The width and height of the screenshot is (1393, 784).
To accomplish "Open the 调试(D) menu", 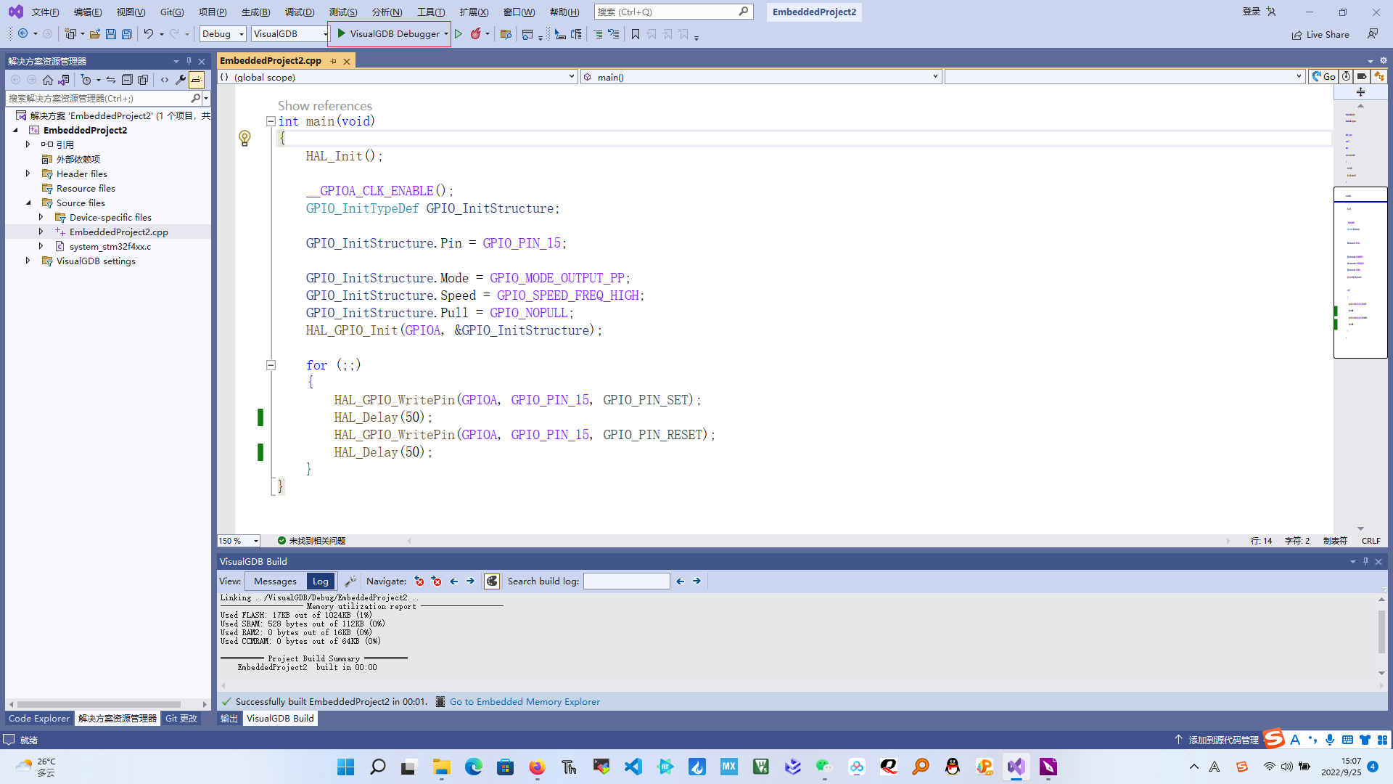I will pyautogui.click(x=300, y=12).
